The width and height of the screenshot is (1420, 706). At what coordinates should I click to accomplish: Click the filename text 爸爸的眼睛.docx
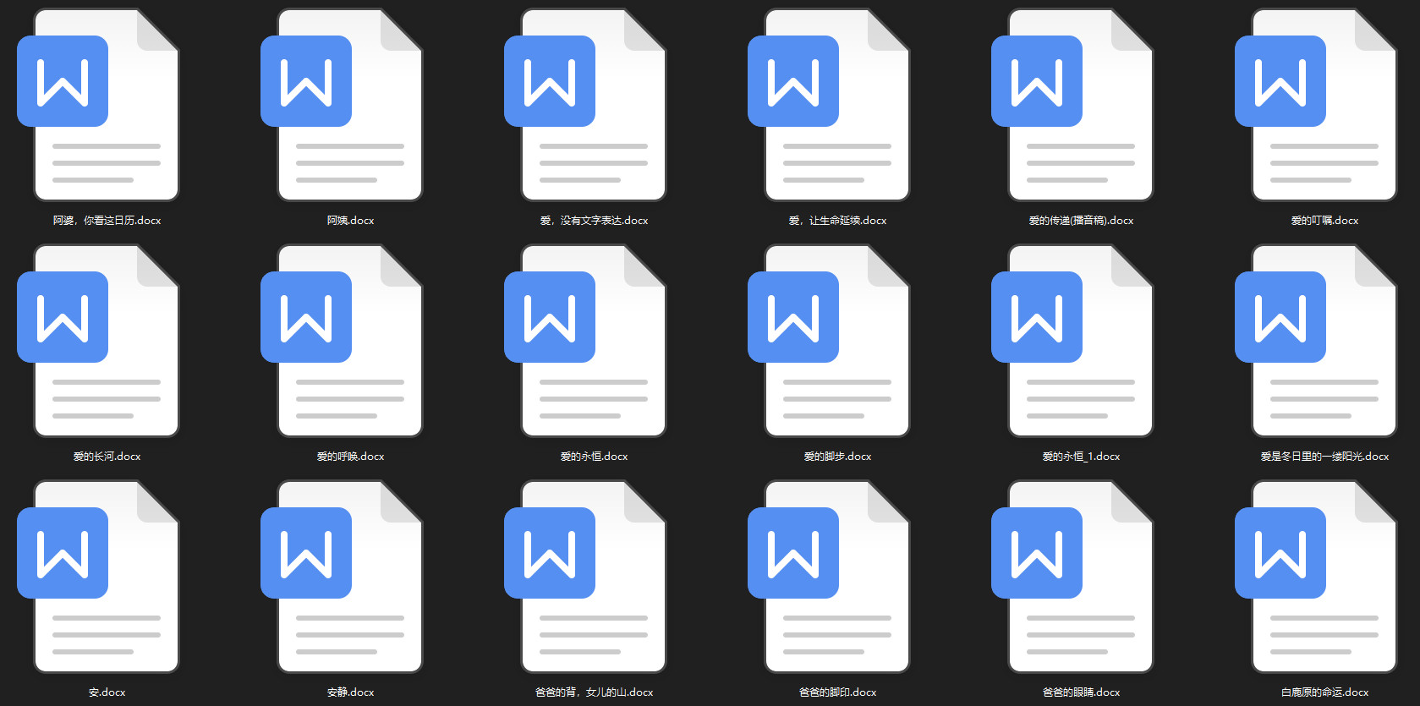(1081, 692)
